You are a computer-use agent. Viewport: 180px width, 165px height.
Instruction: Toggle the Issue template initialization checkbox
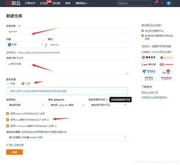tap(8, 119)
